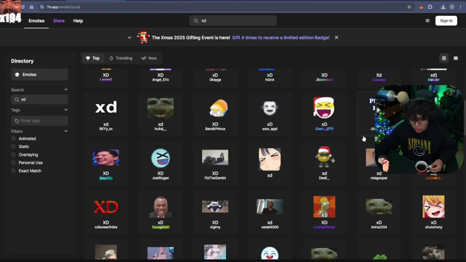Enable the Exact Match filter checkbox
466x262 pixels.
(14, 171)
